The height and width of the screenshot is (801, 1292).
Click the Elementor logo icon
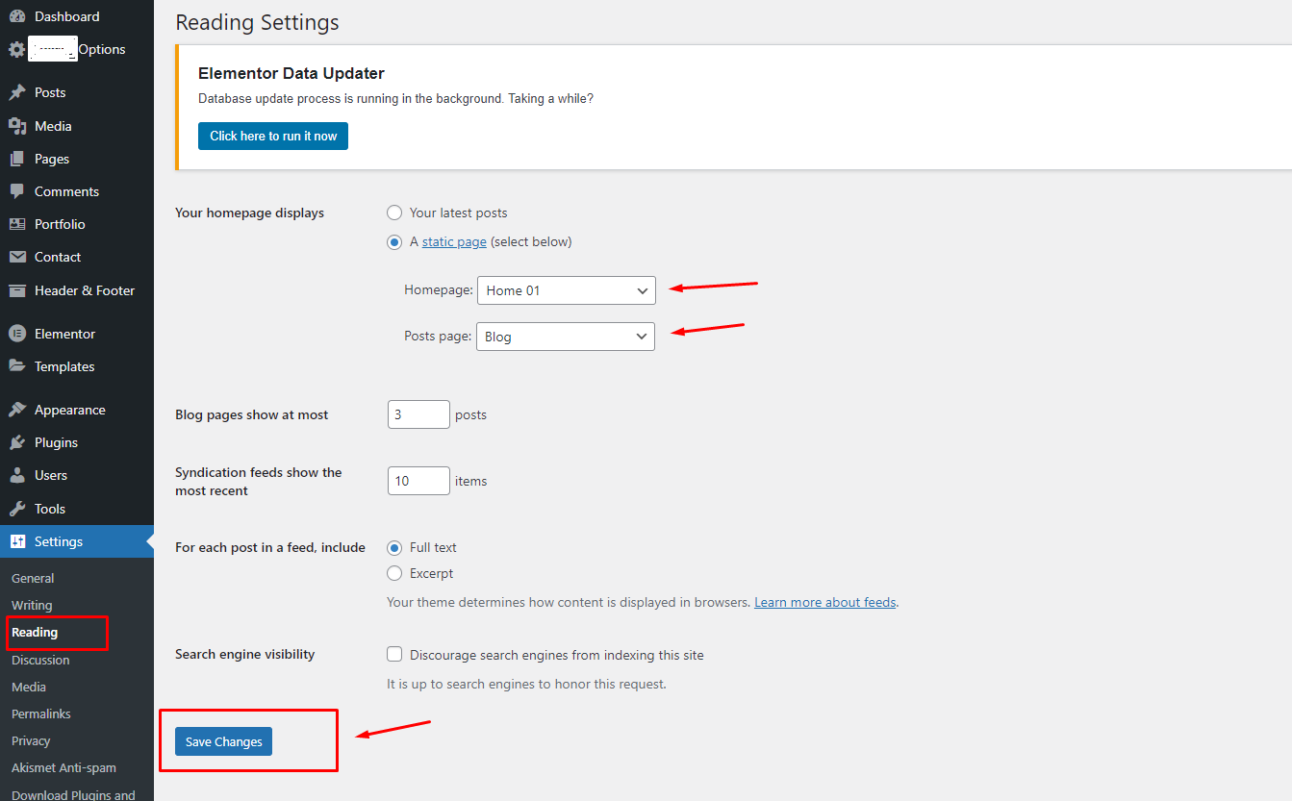pos(17,334)
